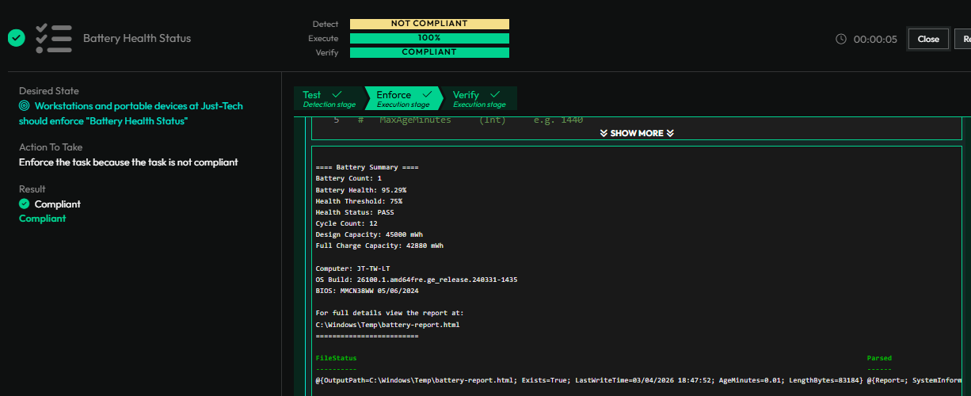Click the double chevron left of SHOW MORE
This screenshot has height=396, width=971.
pyautogui.click(x=604, y=133)
